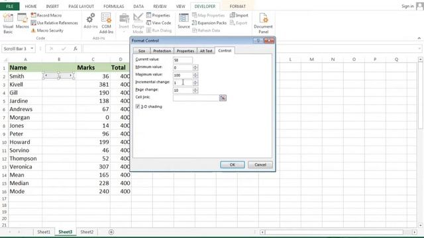Switch to the REVIEW ribbon tab
Screen dimensions: 424x238
[160, 6]
